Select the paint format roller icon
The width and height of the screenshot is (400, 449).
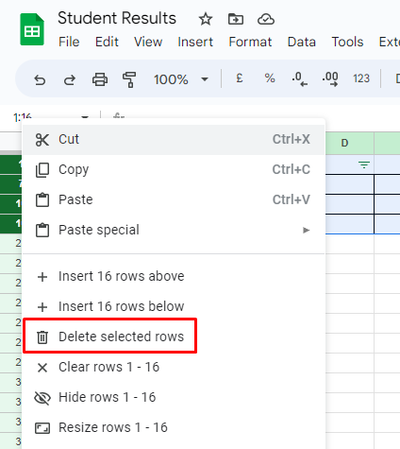click(x=129, y=79)
